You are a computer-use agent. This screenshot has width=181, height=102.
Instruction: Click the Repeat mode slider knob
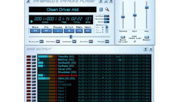(x=107, y=27)
